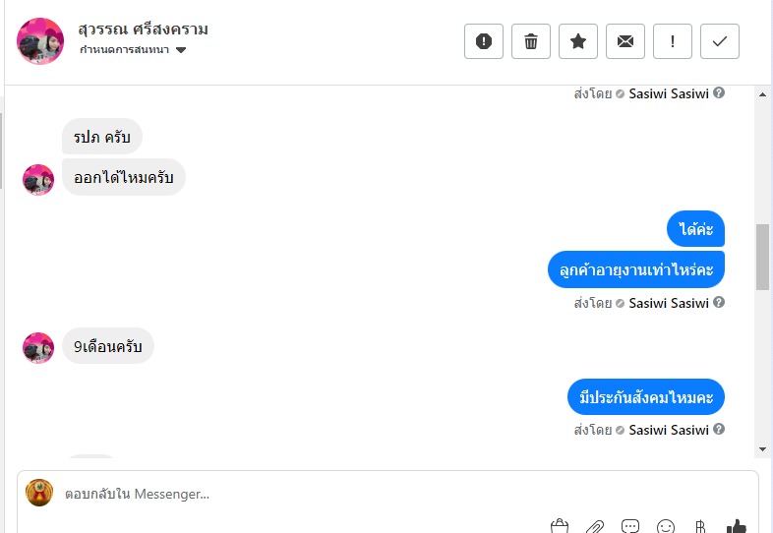Mark conversation as unread with the envelope icon
This screenshot has width=773, height=533.
click(625, 41)
